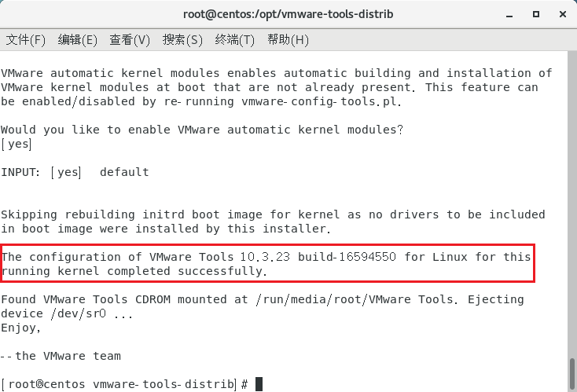The image size is (577, 392).
Task: Click the text 'Would you like to enable VMware automatic kernel modules?'
Action: 202,130
